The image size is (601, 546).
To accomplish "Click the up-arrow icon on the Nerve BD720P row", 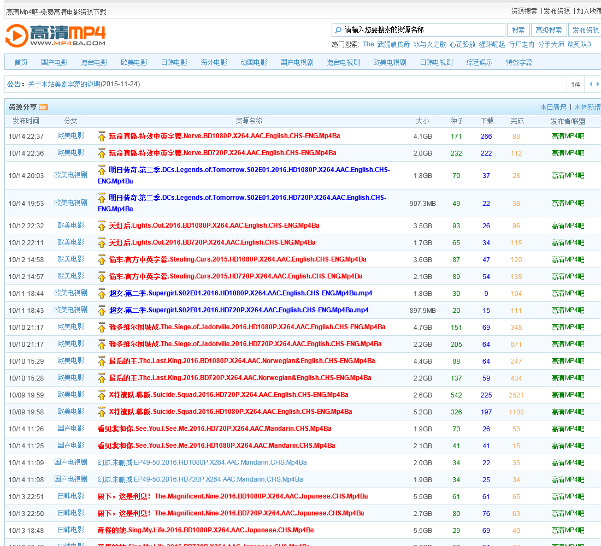I will (102, 153).
